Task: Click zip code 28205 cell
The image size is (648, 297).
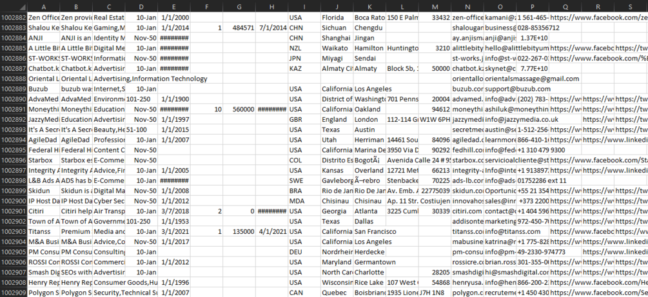Action: [x=435, y=273]
